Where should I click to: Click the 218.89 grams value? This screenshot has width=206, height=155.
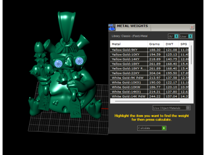pos(155,59)
